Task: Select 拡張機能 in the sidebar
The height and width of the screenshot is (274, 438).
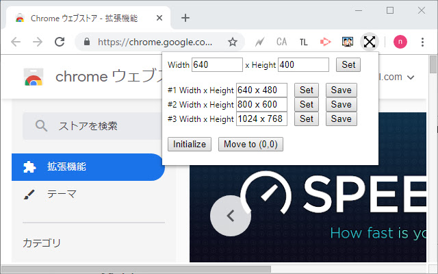Action: [88, 167]
